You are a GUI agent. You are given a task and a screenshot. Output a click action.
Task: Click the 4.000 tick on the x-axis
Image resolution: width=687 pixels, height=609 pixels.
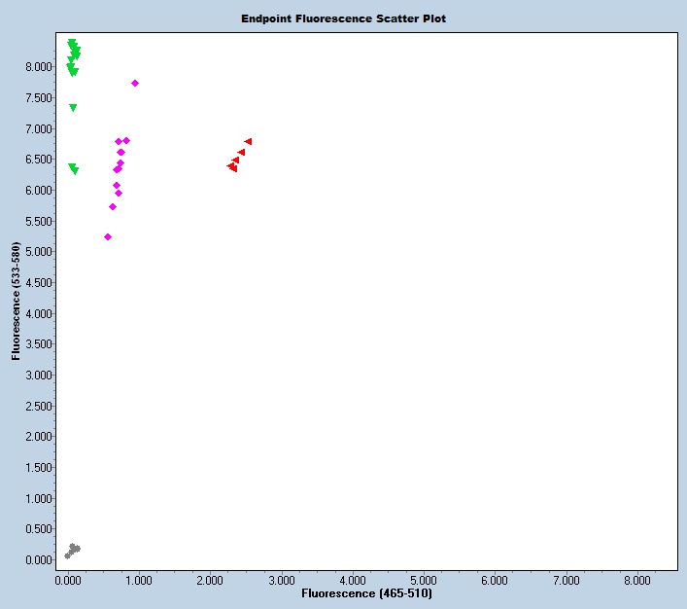point(353,580)
